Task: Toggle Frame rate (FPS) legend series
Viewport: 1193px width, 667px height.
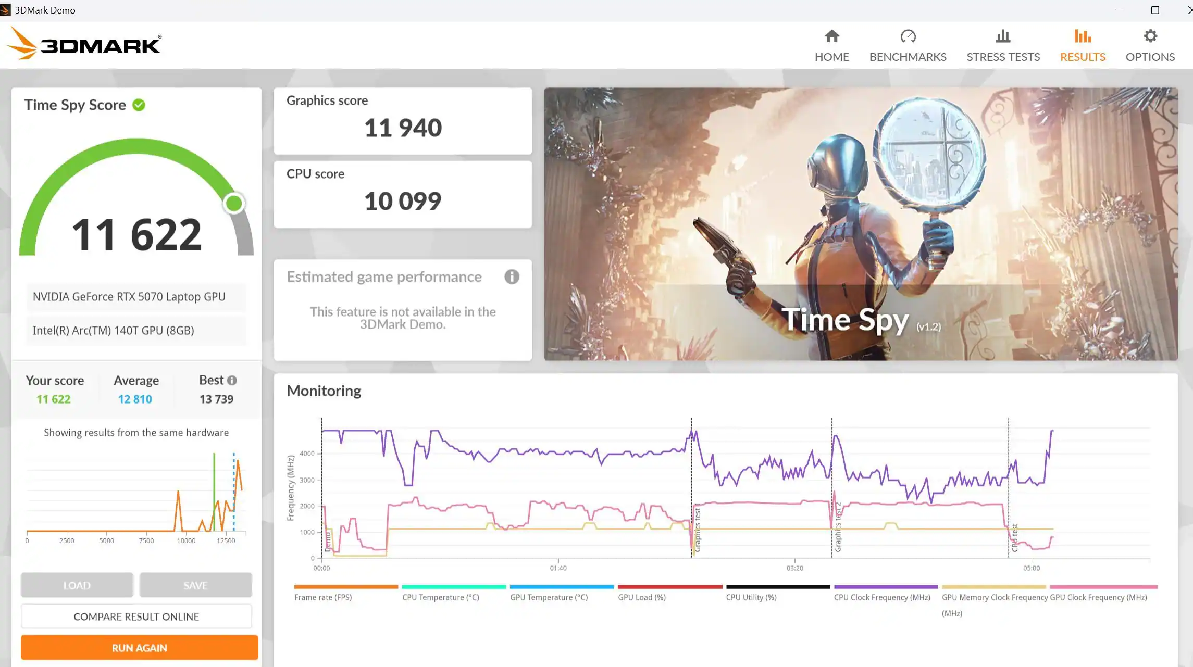Action: coord(323,597)
